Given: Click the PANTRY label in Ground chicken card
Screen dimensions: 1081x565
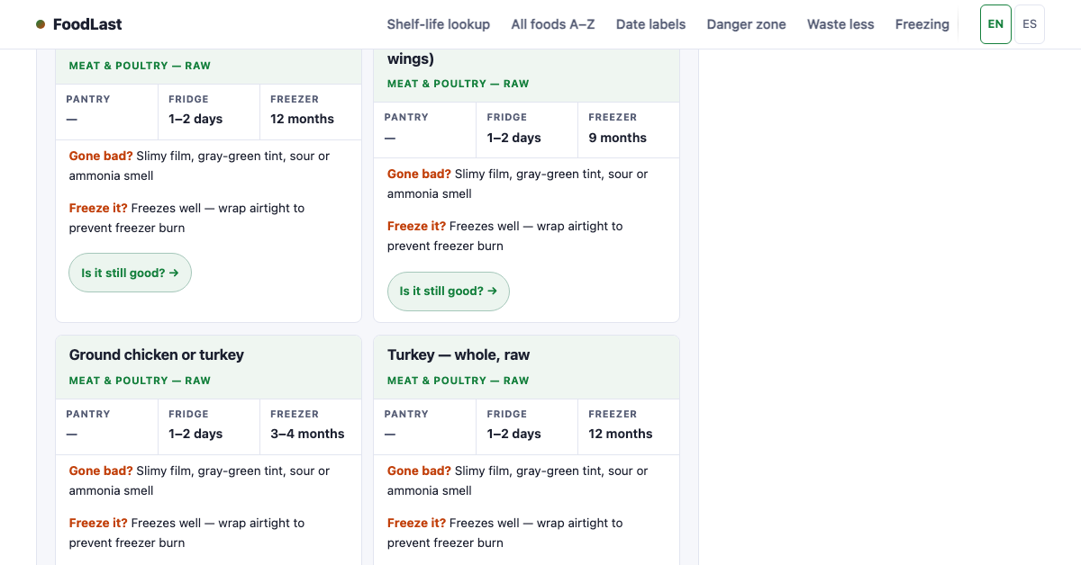Looking at the screenshot, I should 88,414.
